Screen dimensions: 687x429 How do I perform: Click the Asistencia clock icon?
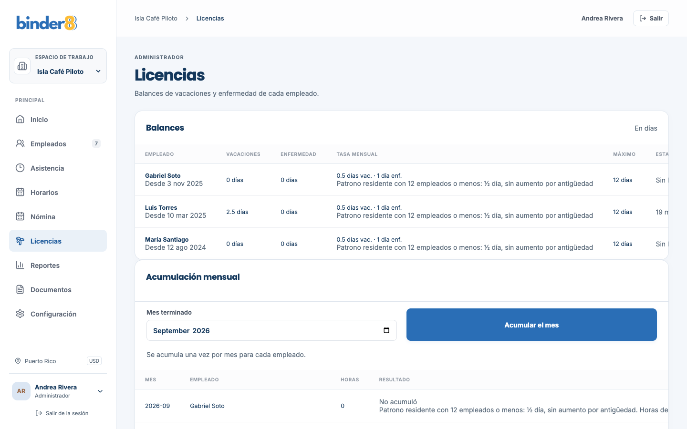pyautogui.click(x=20, y=168)
